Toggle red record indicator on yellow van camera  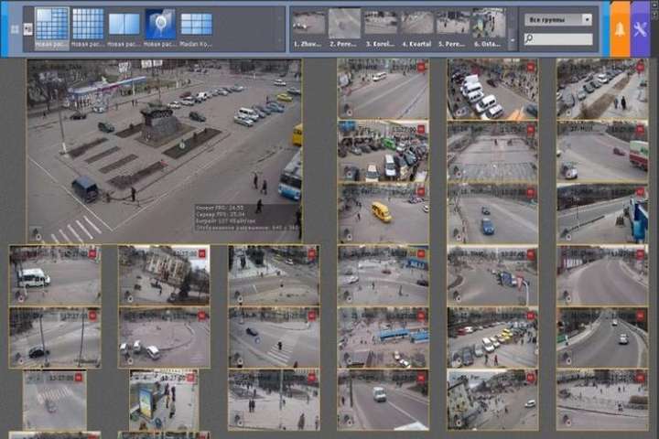click(x=421, y=190)
